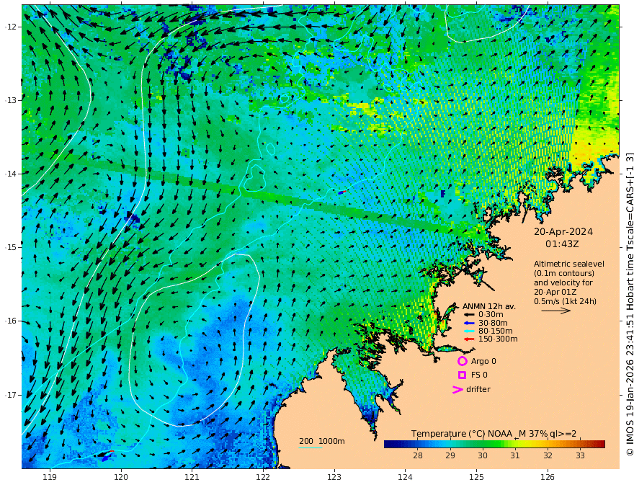Viewport: 634px width, 490px height.
Task: Click the longitude axis label 122
Action: click(263, 477)
